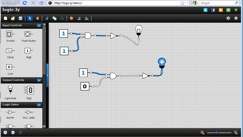Click the zoom slider handle
Image resolution: width=243 pixels, height=137 pixels.
pos(216,132)
